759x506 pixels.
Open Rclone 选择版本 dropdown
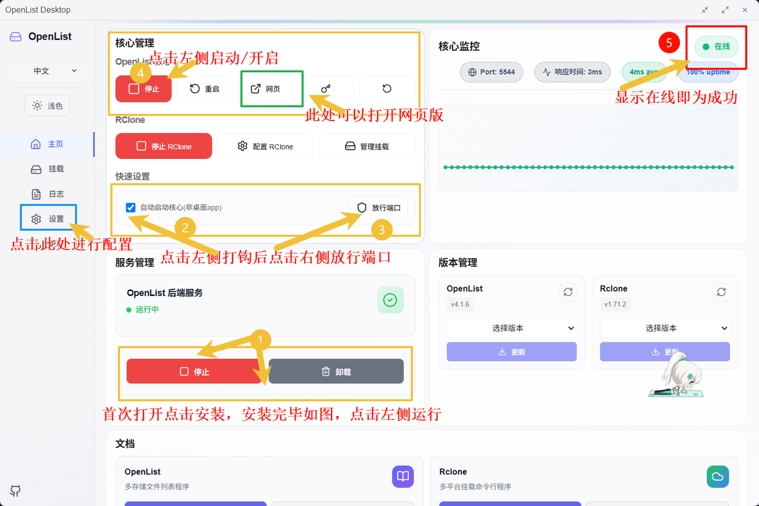[665, 328]
